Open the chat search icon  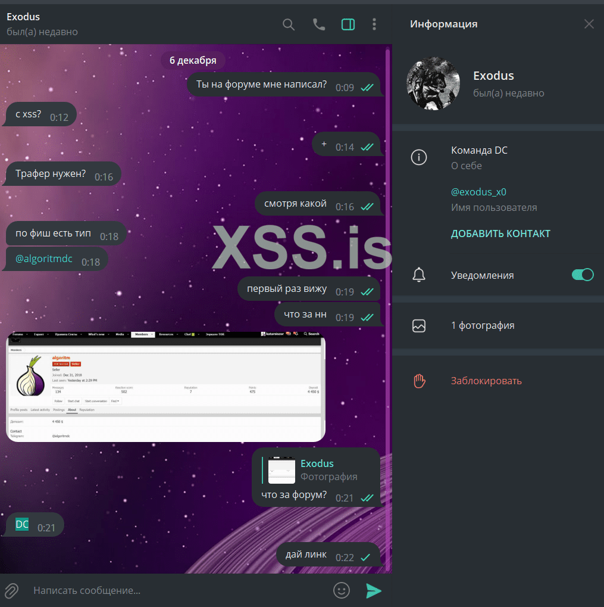coord(289,24)
